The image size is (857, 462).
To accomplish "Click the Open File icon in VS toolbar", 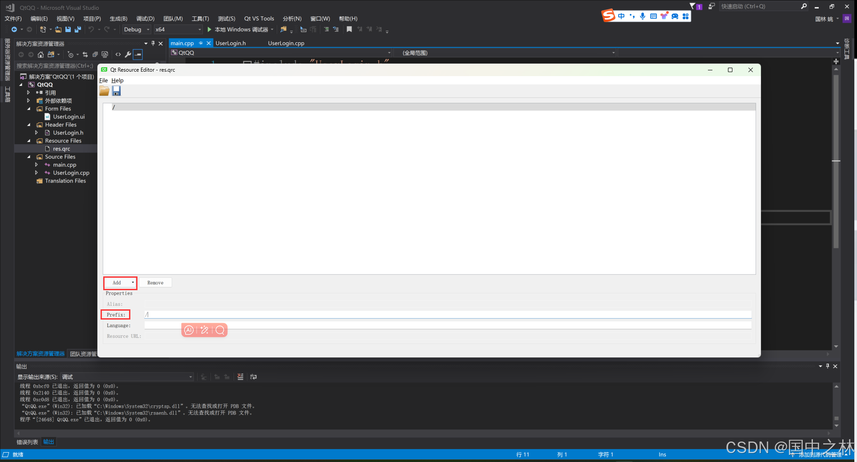I will tap(58, 29).
